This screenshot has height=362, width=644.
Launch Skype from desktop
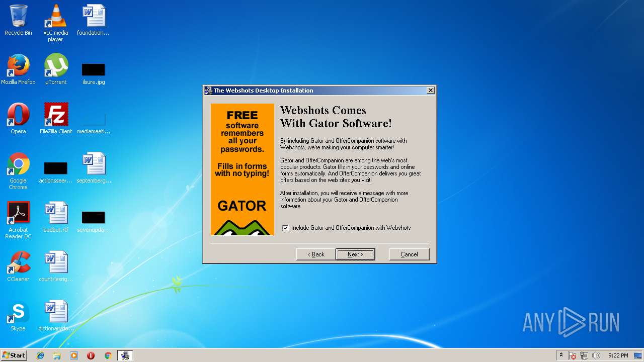tap(18, 316)
